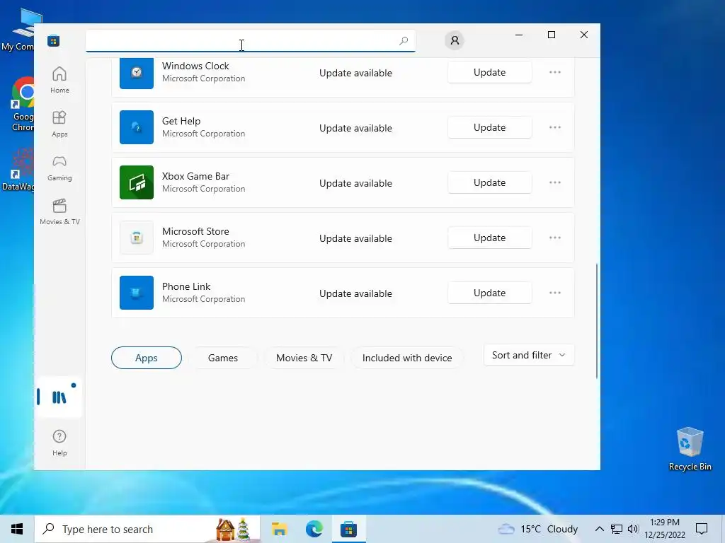Update the Microsoft Store app
725x543 pixels.
pyautogui.click(x=490, y=238)
